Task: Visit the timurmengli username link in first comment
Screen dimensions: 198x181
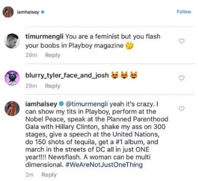Action: coord(45,37)
